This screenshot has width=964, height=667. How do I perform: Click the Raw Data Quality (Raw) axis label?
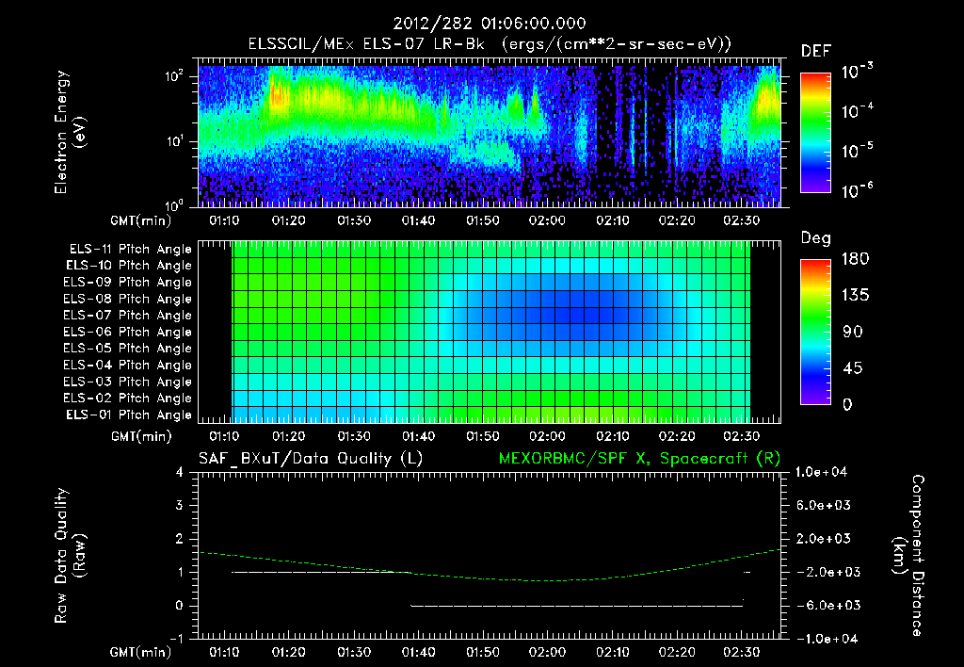[70, 556]
